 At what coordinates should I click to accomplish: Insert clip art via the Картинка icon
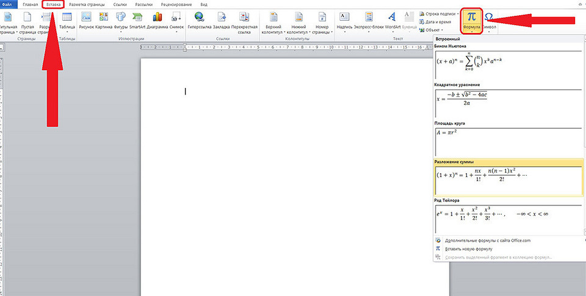click(103, 20)
